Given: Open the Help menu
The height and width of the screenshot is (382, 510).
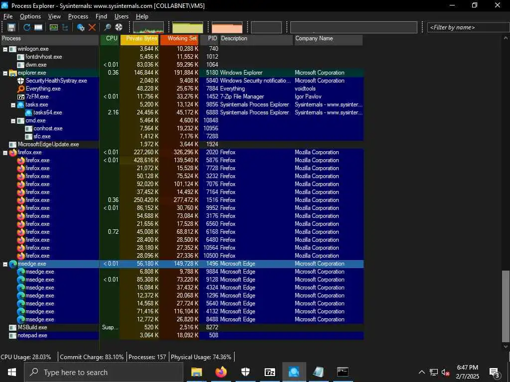Looking at the screenshot, I should [142, 16].
